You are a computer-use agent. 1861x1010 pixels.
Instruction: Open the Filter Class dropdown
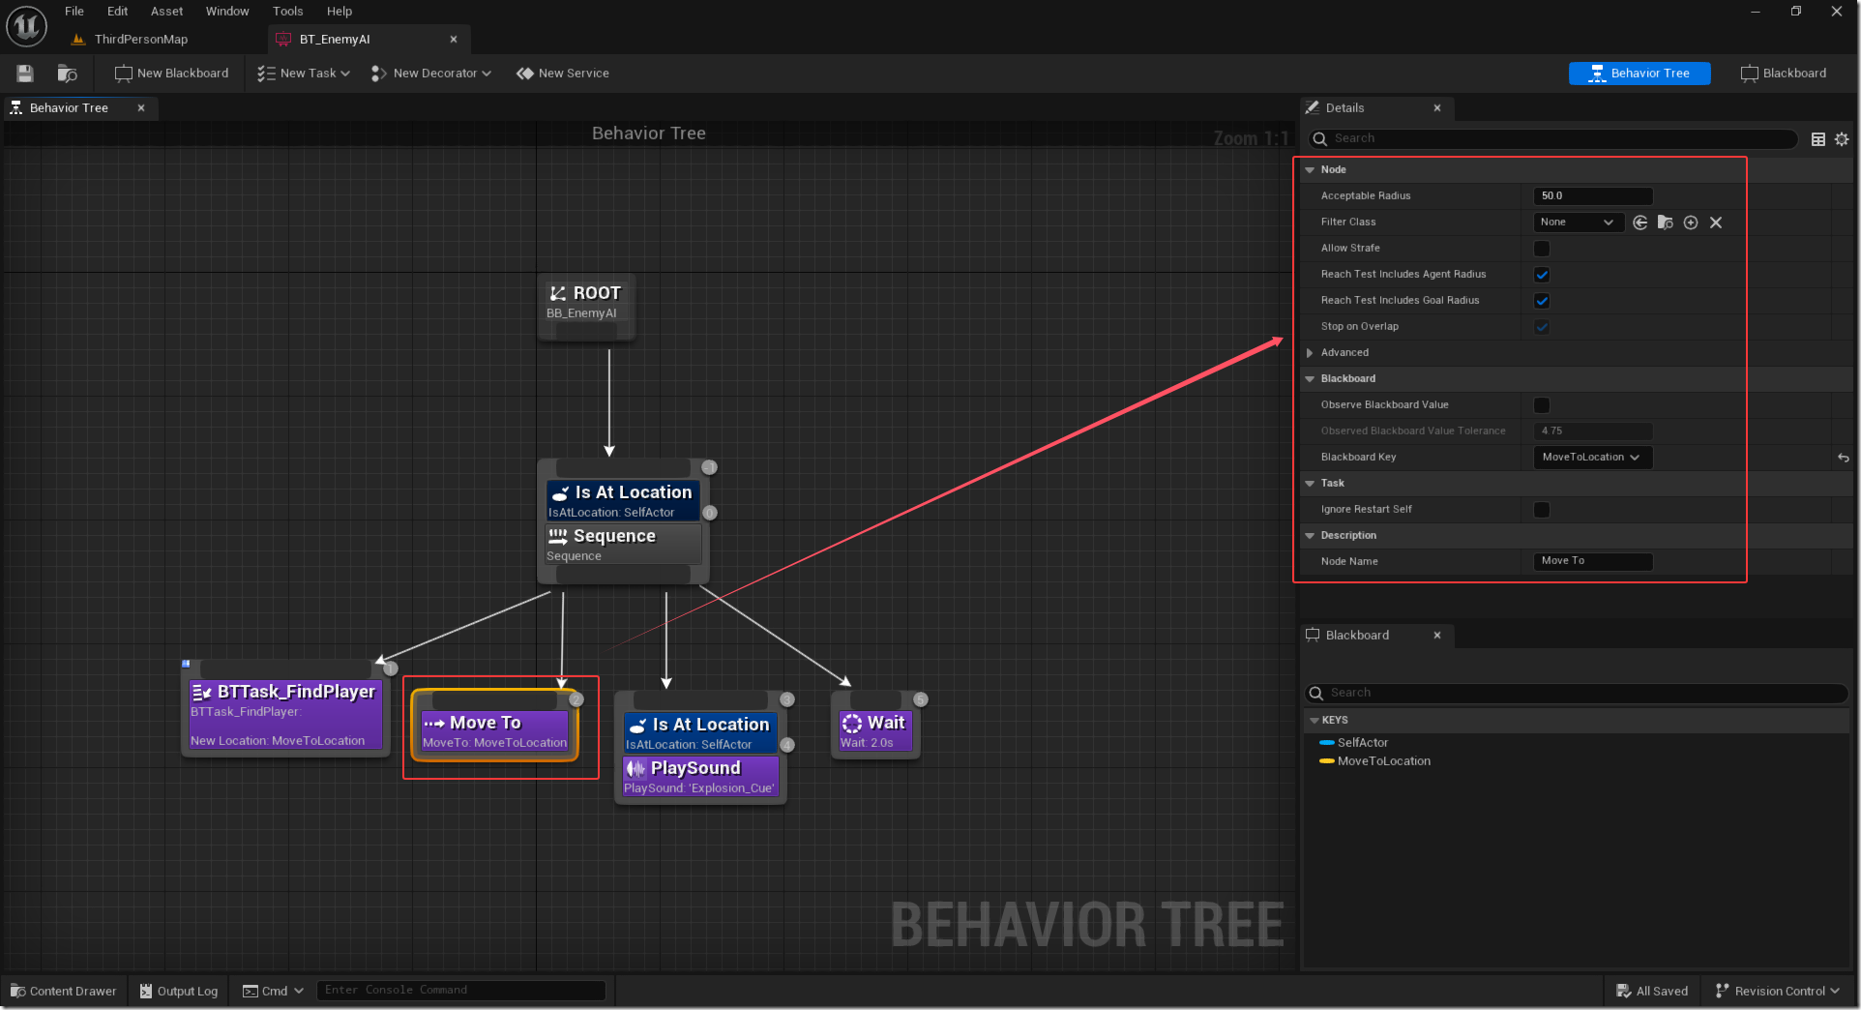click(x=1579, y=223)
